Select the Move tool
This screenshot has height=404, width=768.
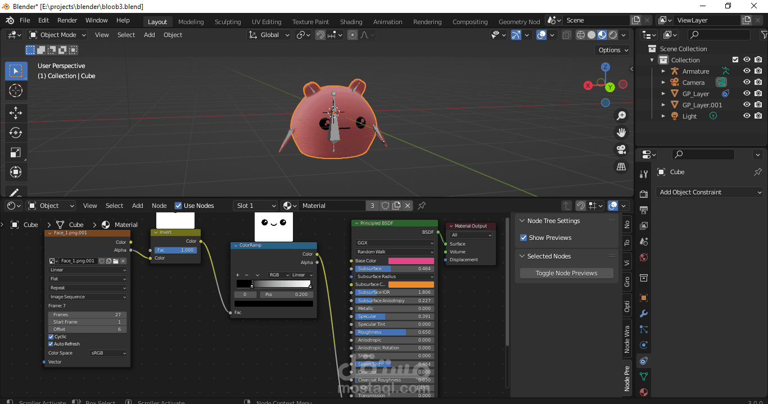click(x=16, y=113)
